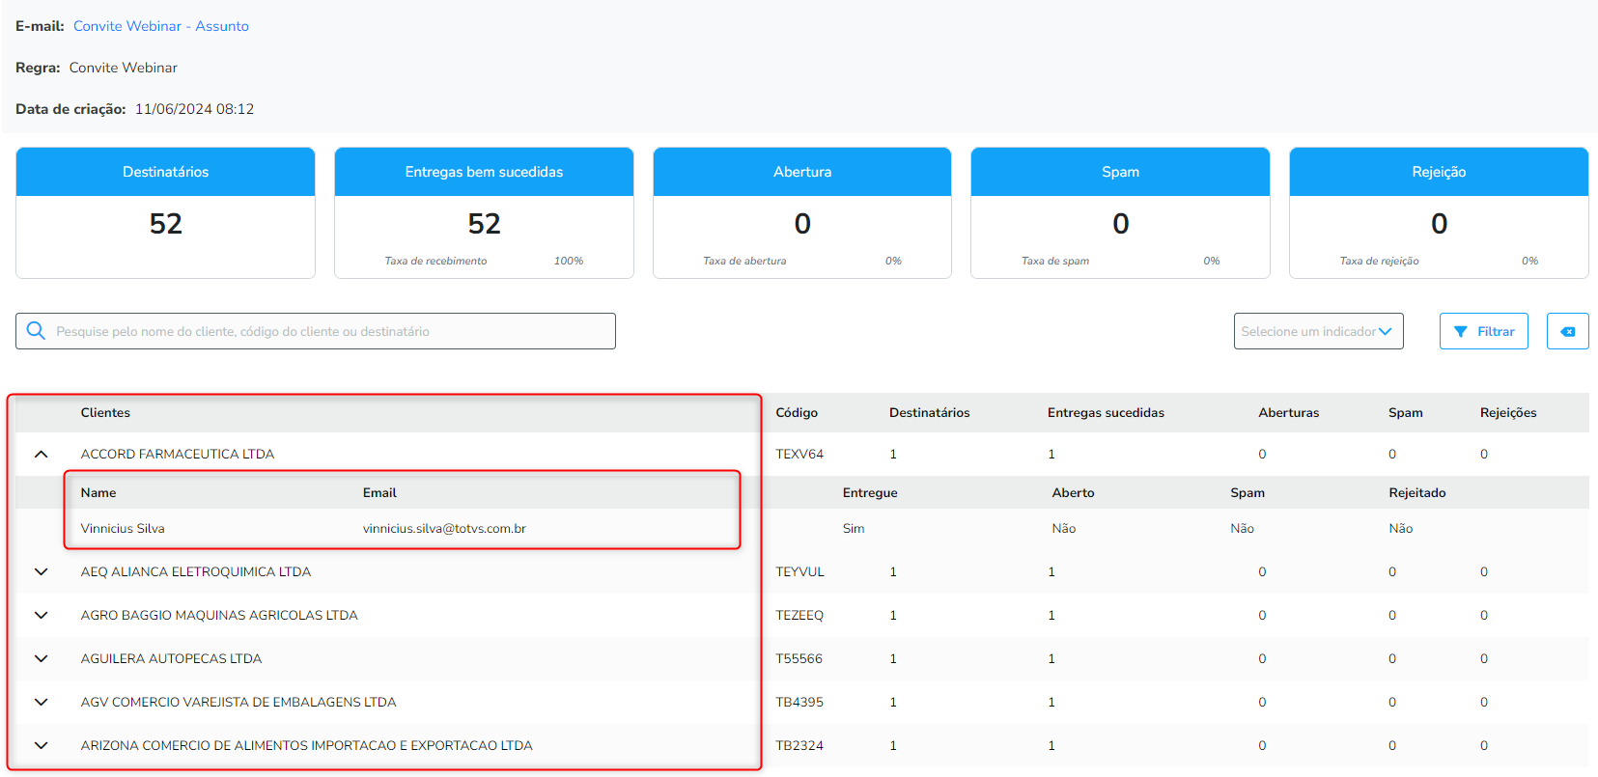Click the code TEXV64
1598x777 pixels.
799,454
